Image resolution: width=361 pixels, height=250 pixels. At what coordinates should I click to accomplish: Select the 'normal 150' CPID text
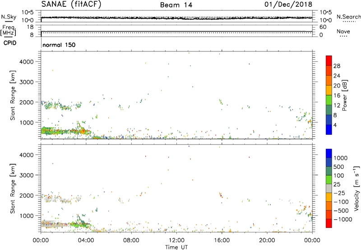click(x=59, y=45)
